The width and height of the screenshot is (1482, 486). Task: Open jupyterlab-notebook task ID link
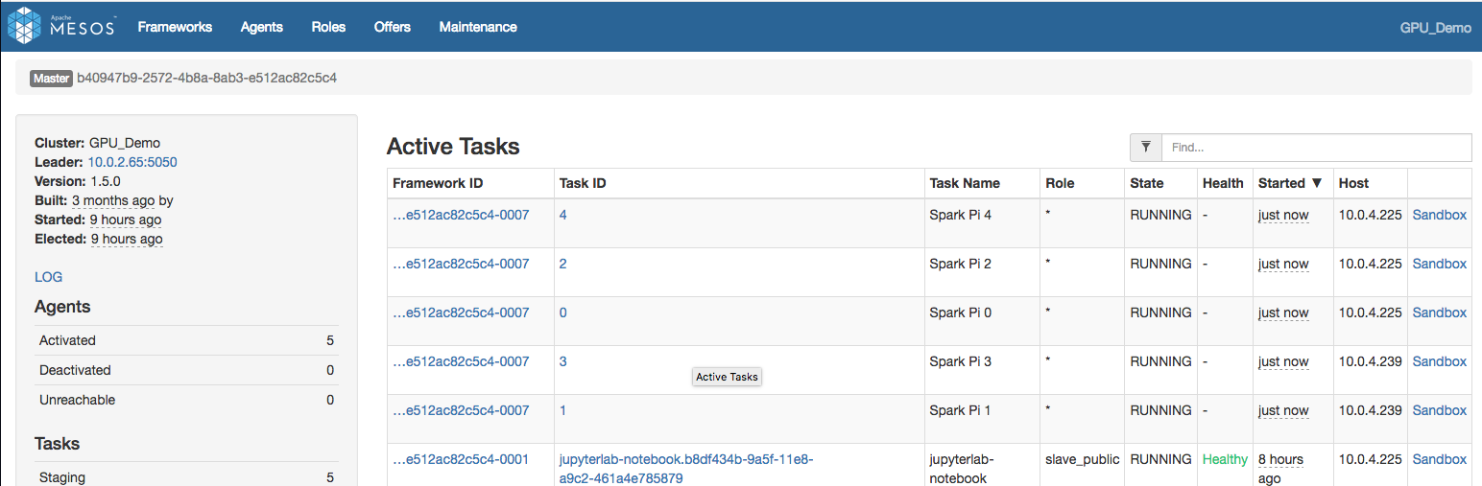pos(686,468)
